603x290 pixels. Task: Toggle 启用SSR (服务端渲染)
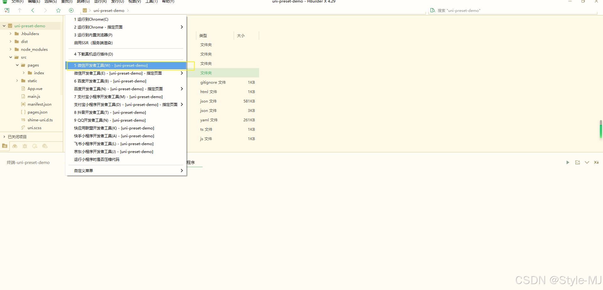tap(126, 43)
